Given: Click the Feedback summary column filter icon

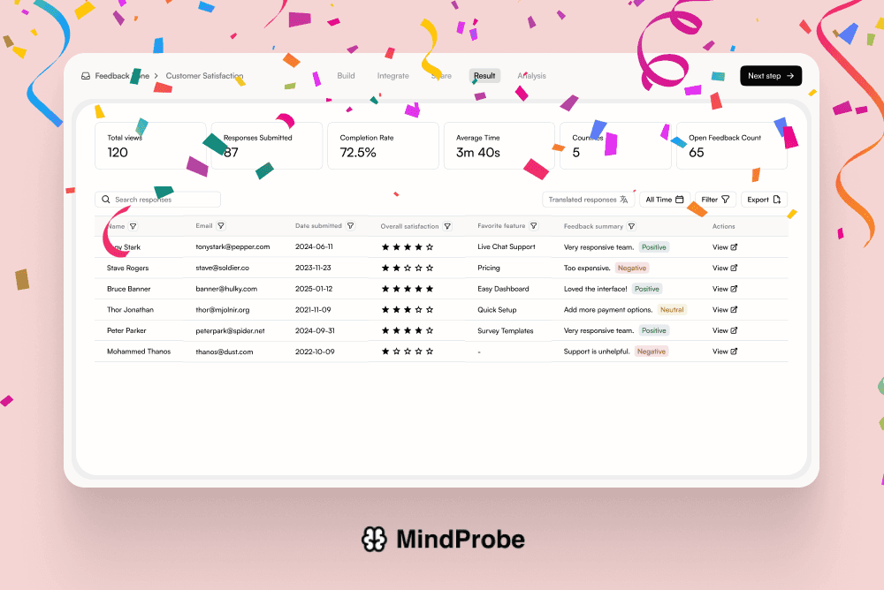Looking at the screenshot, I should (631, 226).
